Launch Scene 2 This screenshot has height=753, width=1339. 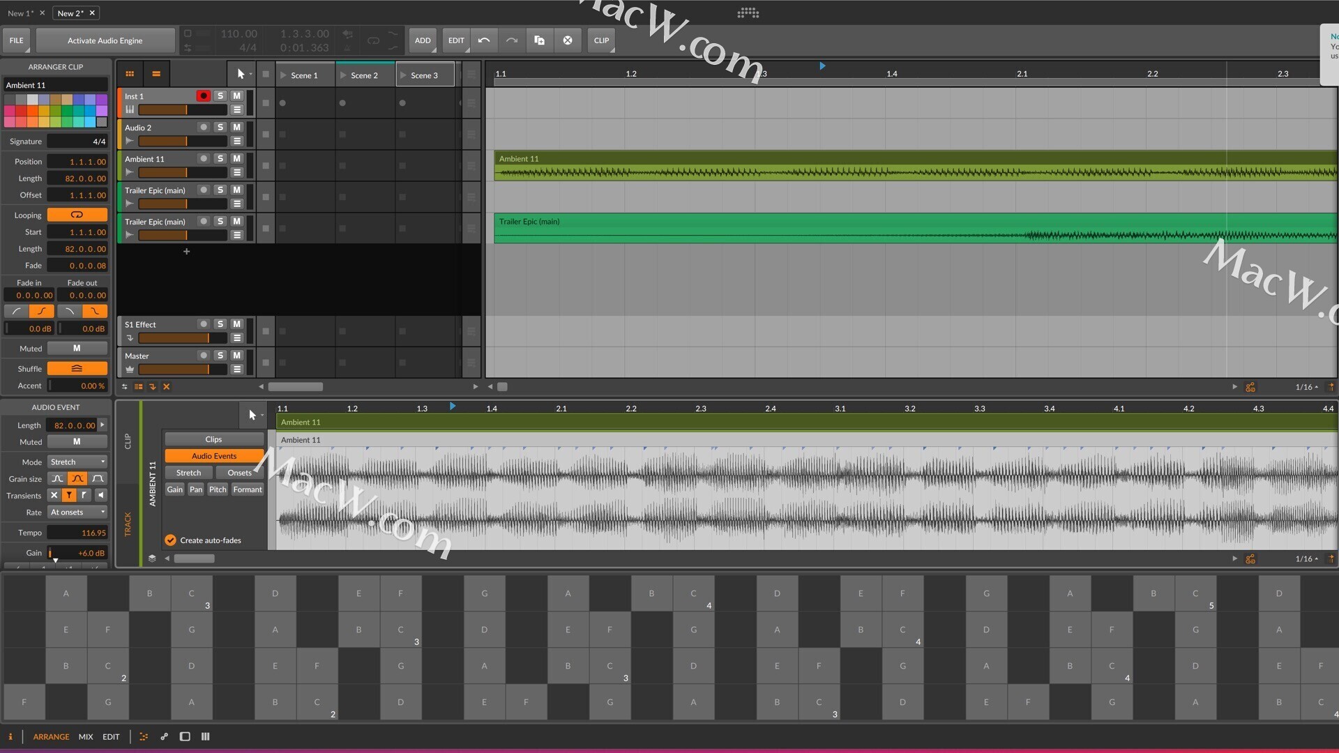[x=343, y=75]
